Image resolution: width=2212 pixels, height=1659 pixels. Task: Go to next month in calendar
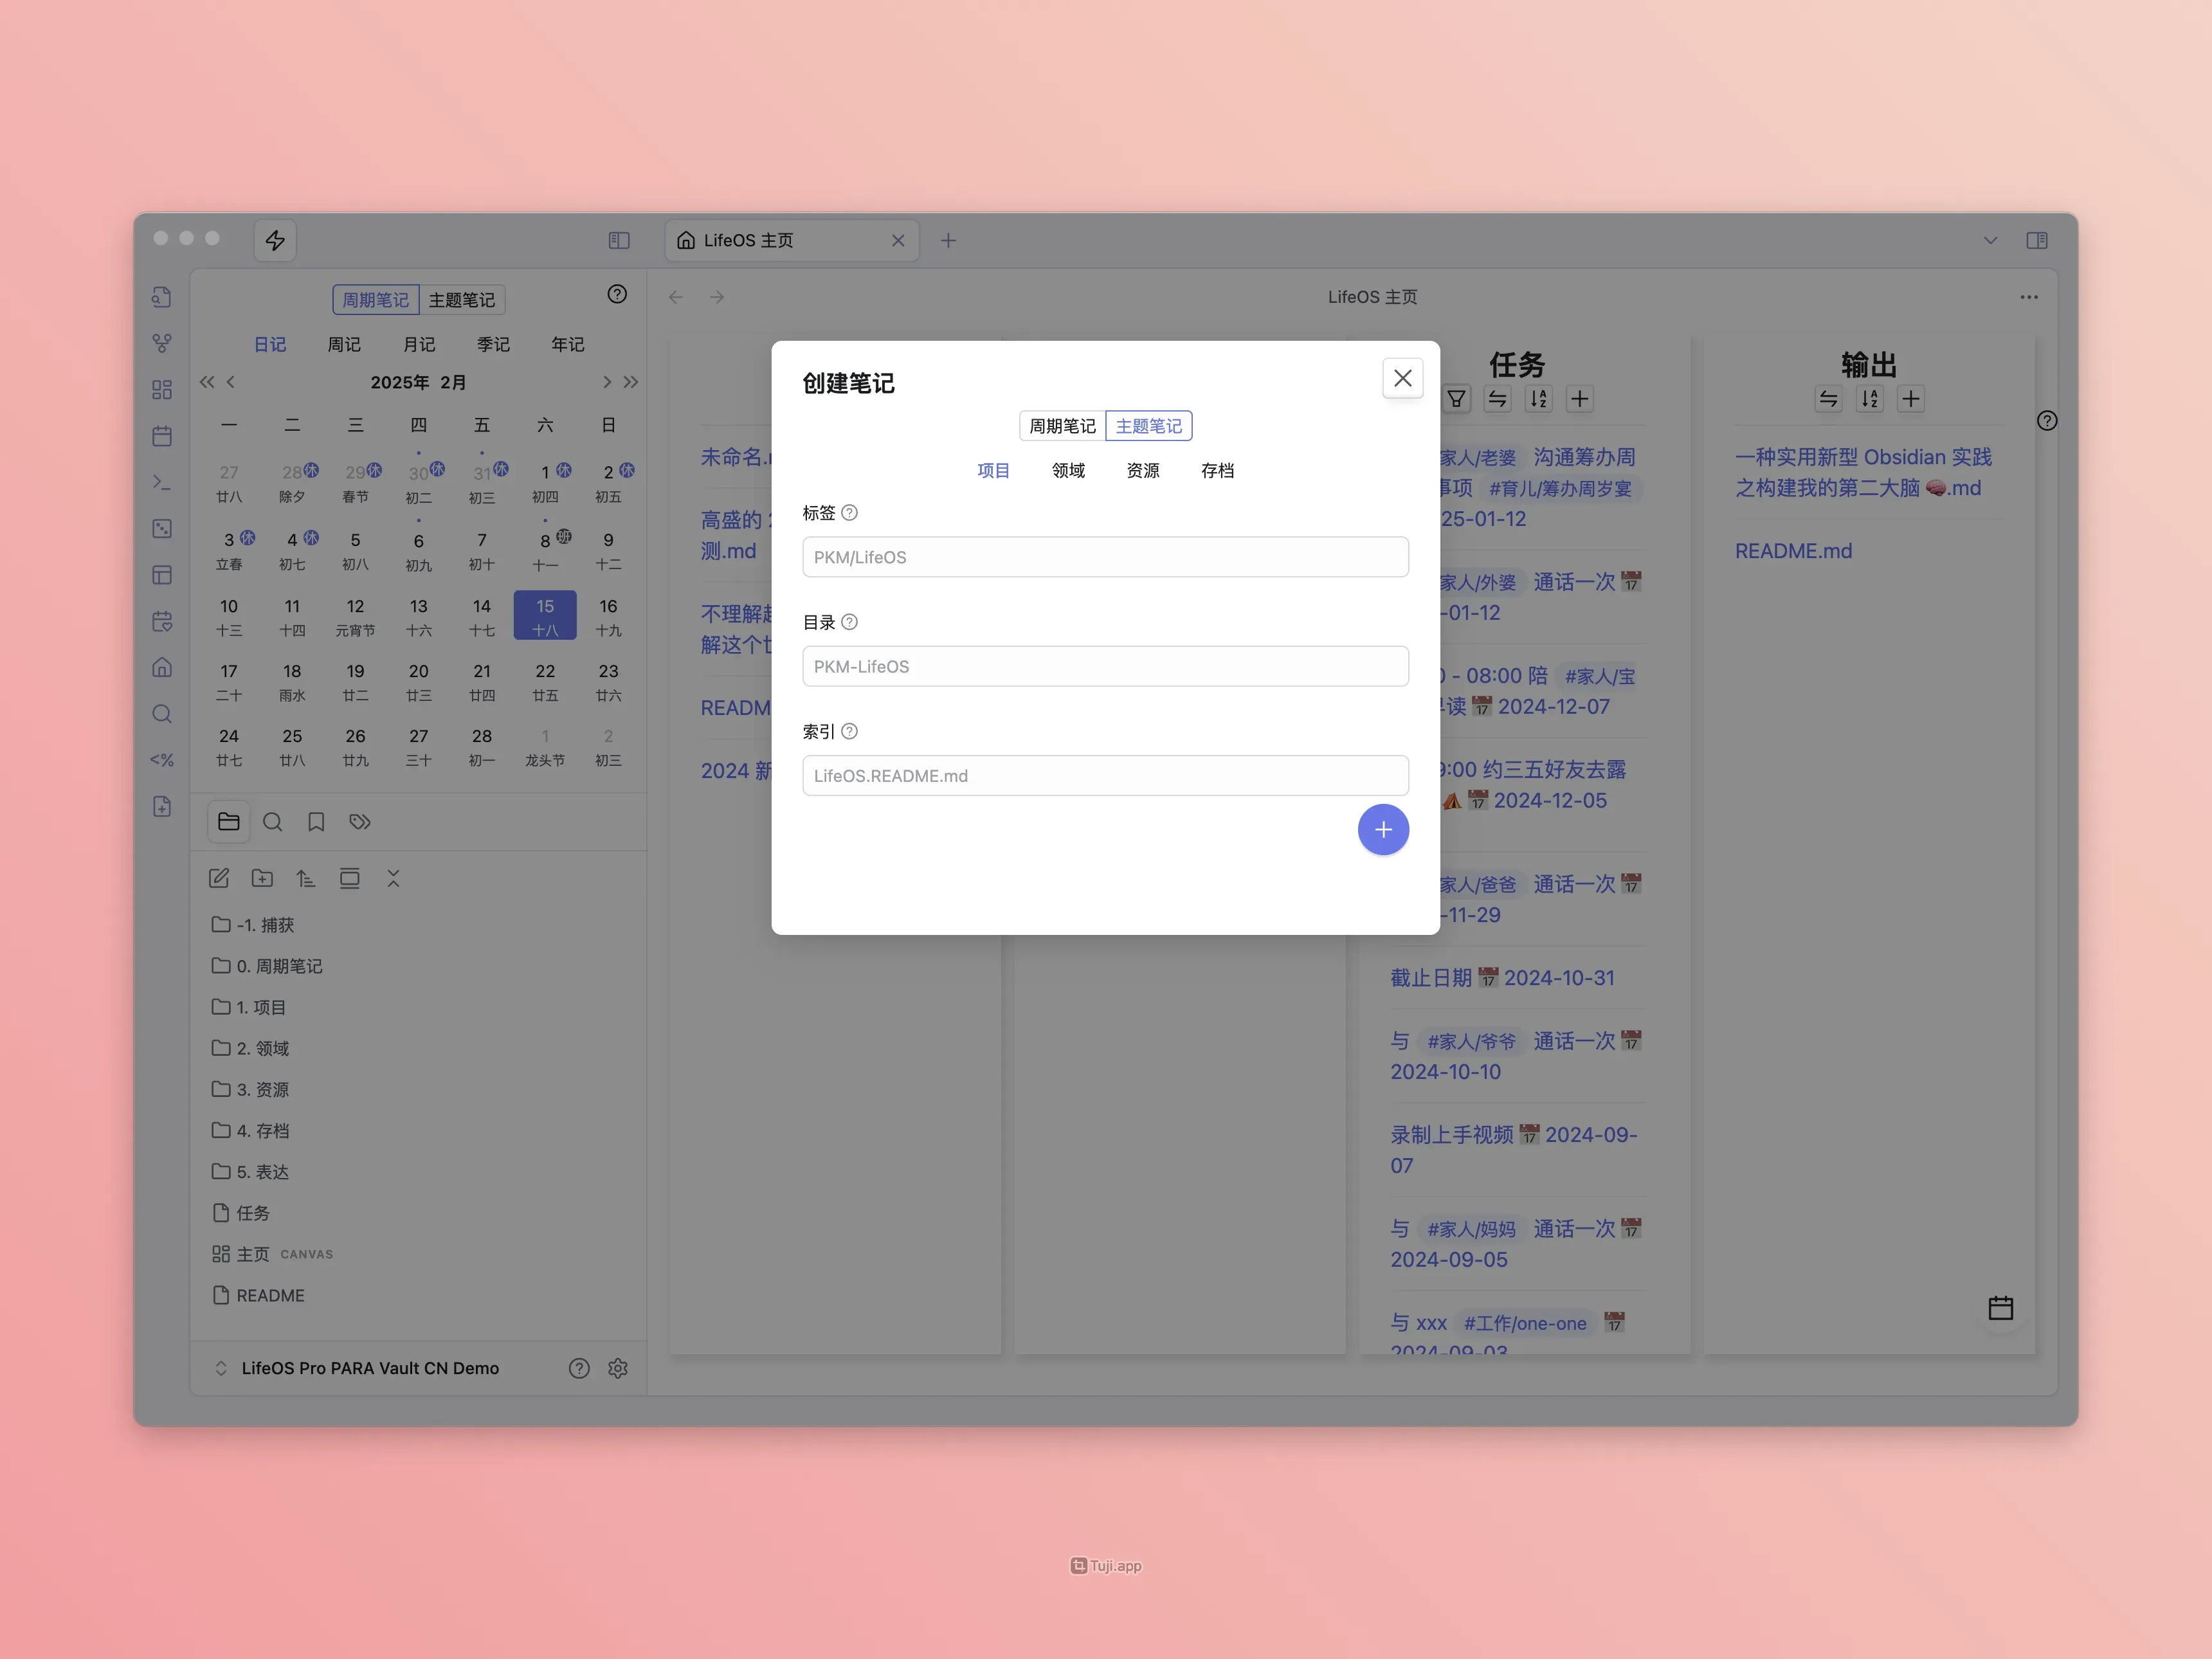tap(606, 382)
